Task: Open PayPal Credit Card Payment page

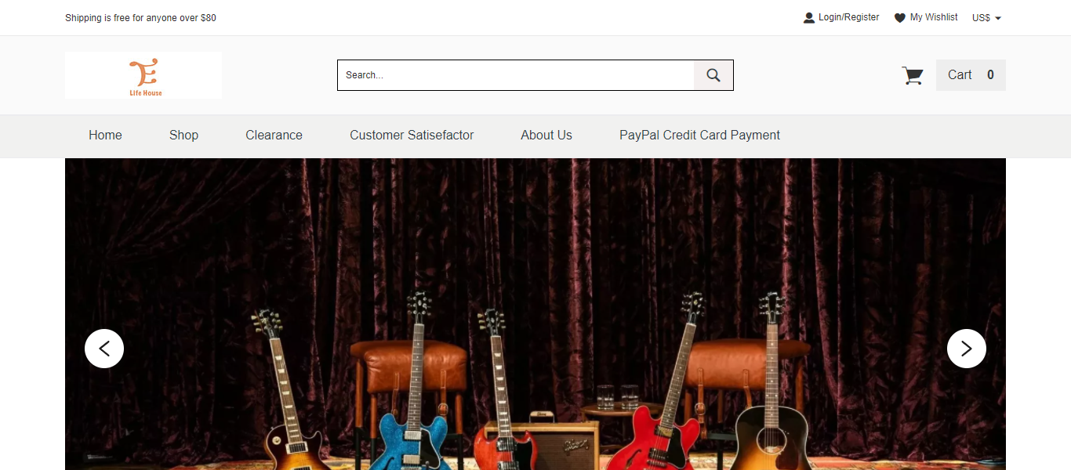Action: click(699, 135)
